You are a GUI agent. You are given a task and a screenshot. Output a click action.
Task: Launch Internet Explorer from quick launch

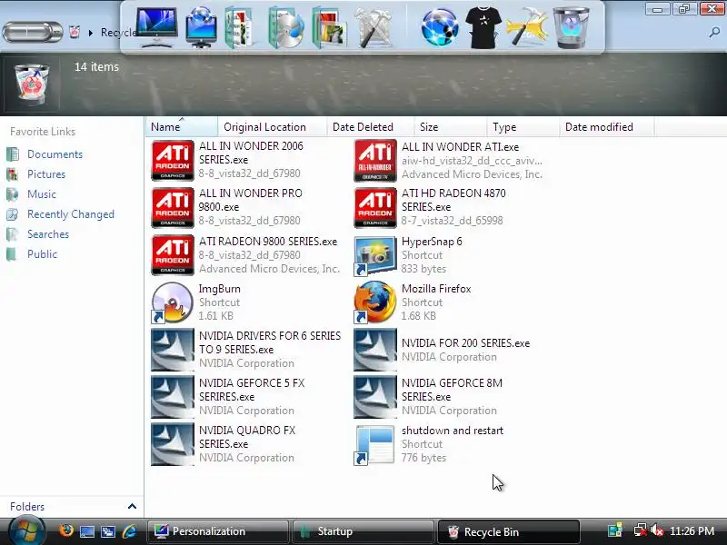(x=129, y=531)
